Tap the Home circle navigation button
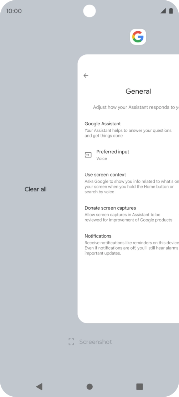The height and width of the screenshot is (397, 179). click(x=89, y=386)
